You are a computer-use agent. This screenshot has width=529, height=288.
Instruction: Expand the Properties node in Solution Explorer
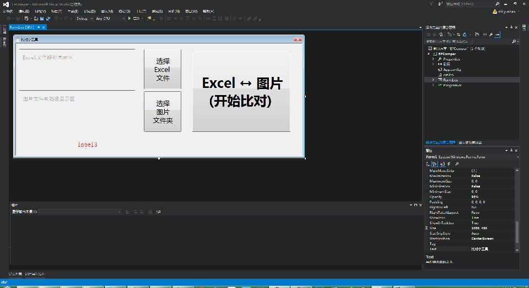434,59
